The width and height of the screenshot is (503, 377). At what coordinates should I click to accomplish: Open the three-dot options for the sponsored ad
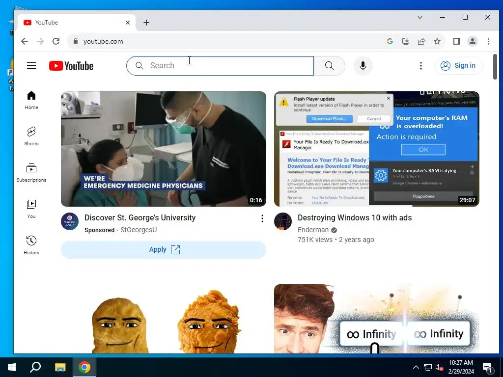(x=262, y=218)
